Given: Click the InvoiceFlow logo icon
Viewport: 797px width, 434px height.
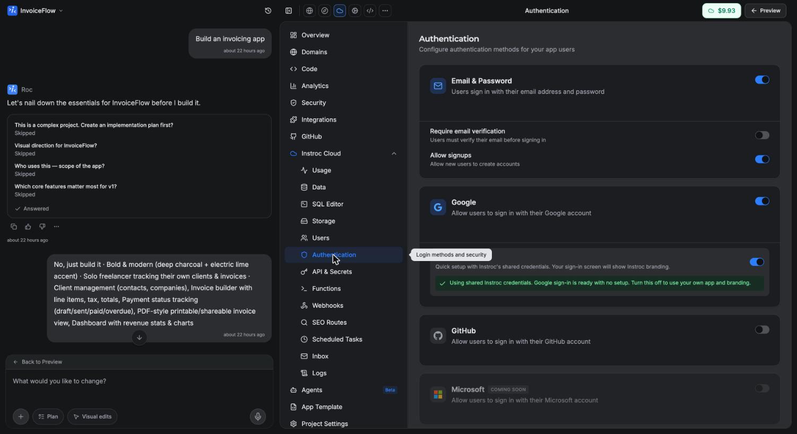Looking at the screenshot, I should click(x=12, y=11).
